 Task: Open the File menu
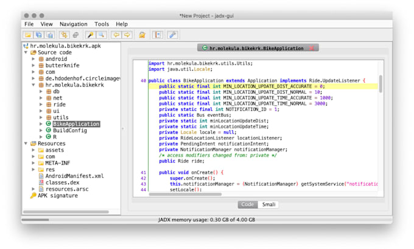pos(29,24)
